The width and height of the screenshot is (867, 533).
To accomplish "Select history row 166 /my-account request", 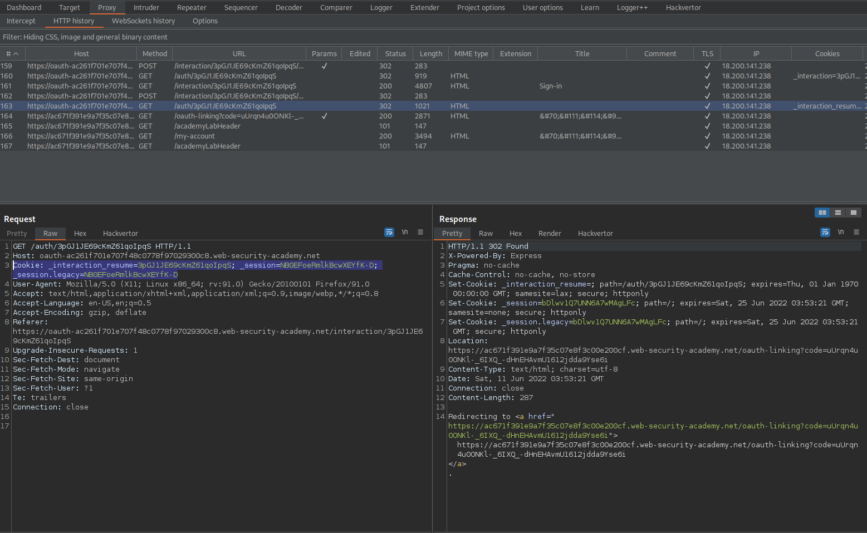I will 433,136.
